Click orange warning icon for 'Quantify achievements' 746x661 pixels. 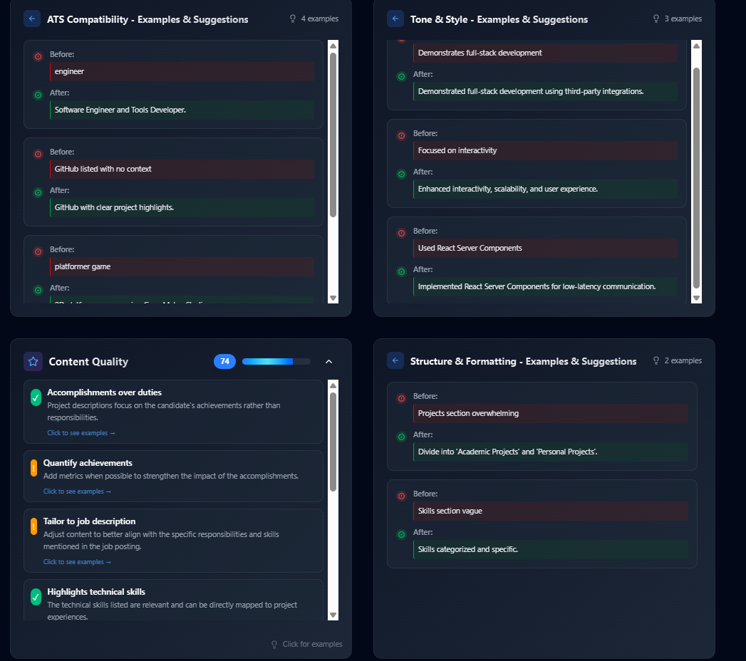33,468
